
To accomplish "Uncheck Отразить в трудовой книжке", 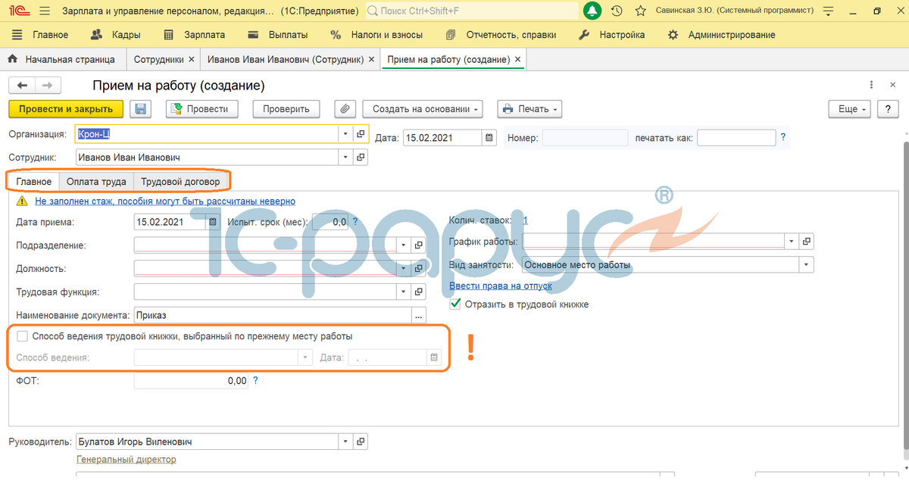I will coord(455,304).
